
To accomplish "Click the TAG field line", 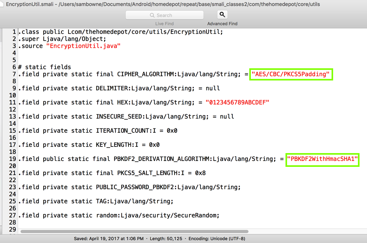I will [x=96, y=201].
